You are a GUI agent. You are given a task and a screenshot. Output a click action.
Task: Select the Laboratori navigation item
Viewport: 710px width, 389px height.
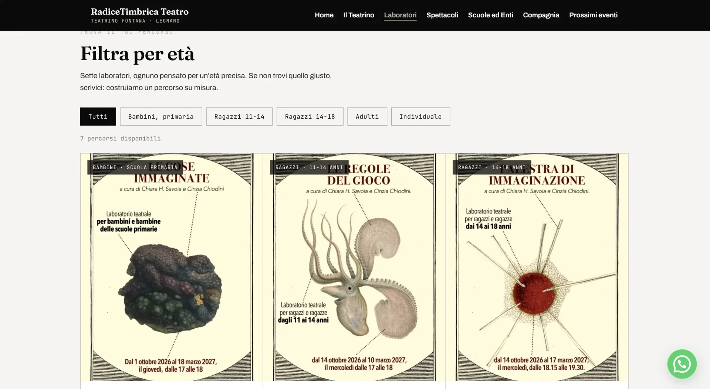click(x=400, y=15)
